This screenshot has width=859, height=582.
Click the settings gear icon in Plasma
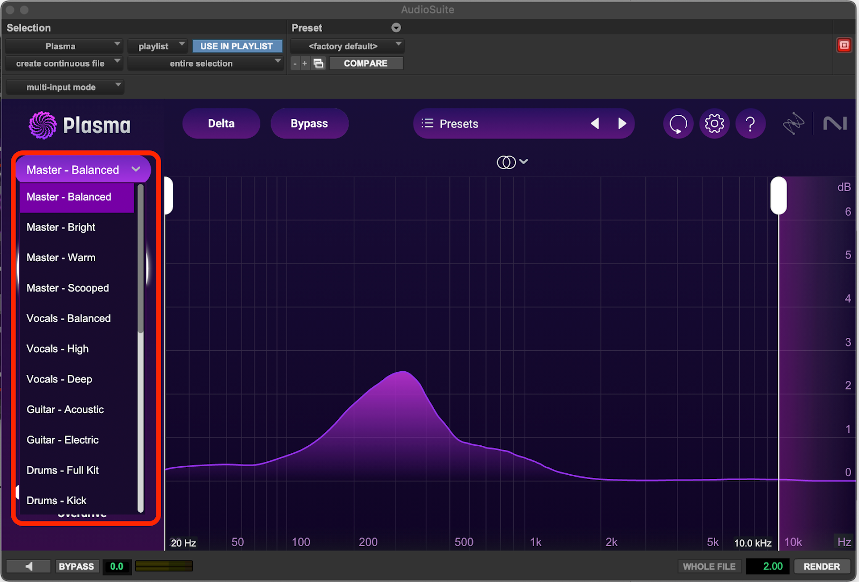714,124
